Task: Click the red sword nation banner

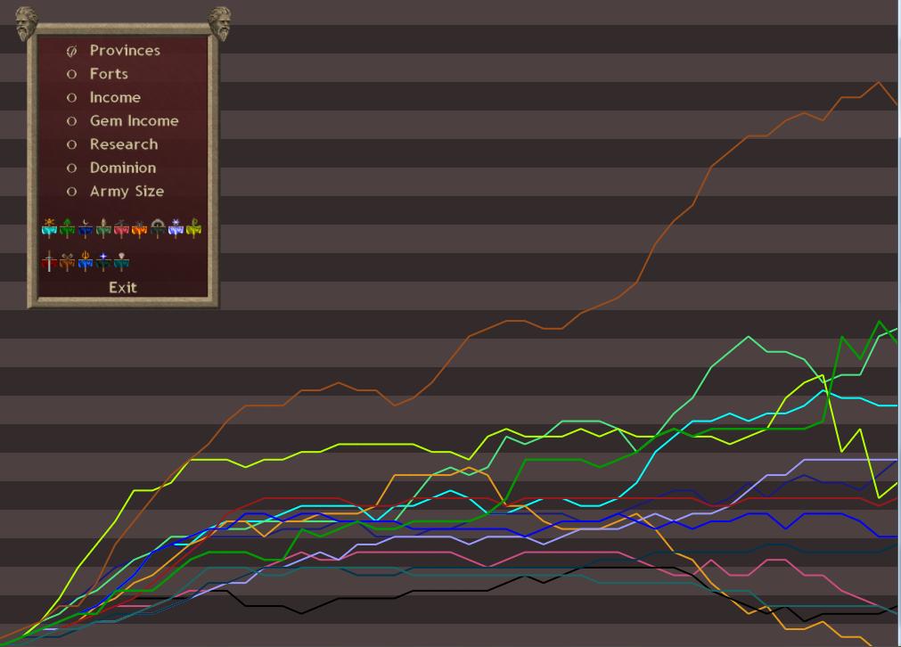Action: click(x=49, y=263)
